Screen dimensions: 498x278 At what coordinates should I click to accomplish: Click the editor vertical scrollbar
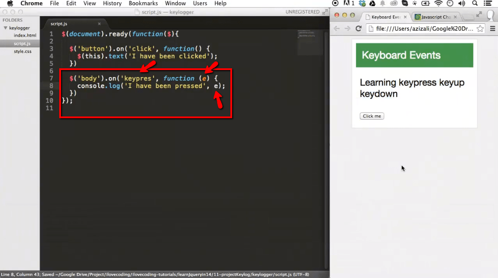point(326,150)
